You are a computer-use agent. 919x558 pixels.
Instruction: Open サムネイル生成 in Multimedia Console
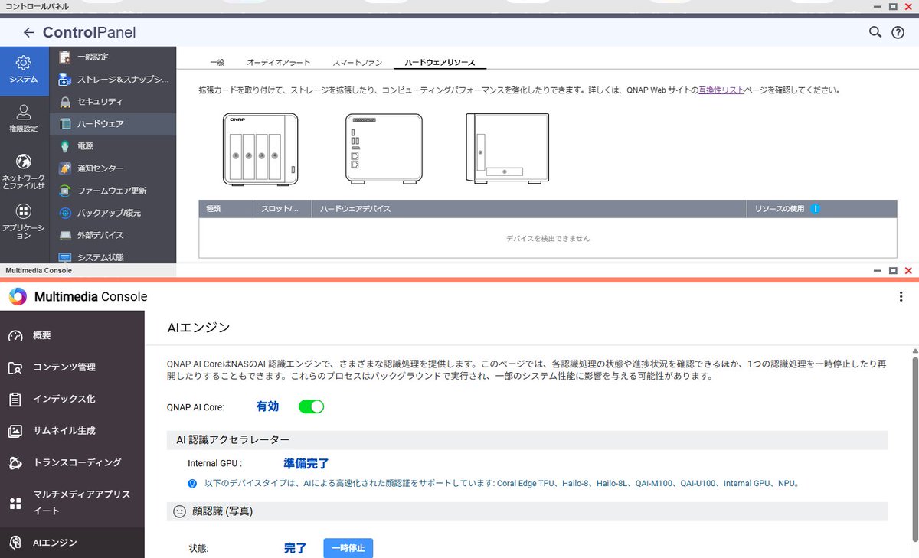coord(72,431)
